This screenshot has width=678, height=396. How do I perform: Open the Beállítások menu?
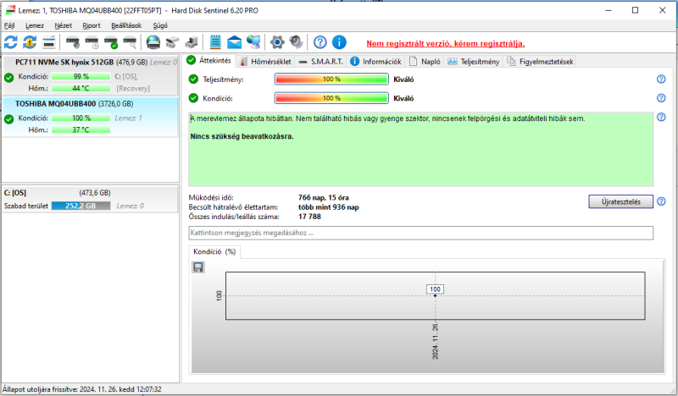[126, 25]
